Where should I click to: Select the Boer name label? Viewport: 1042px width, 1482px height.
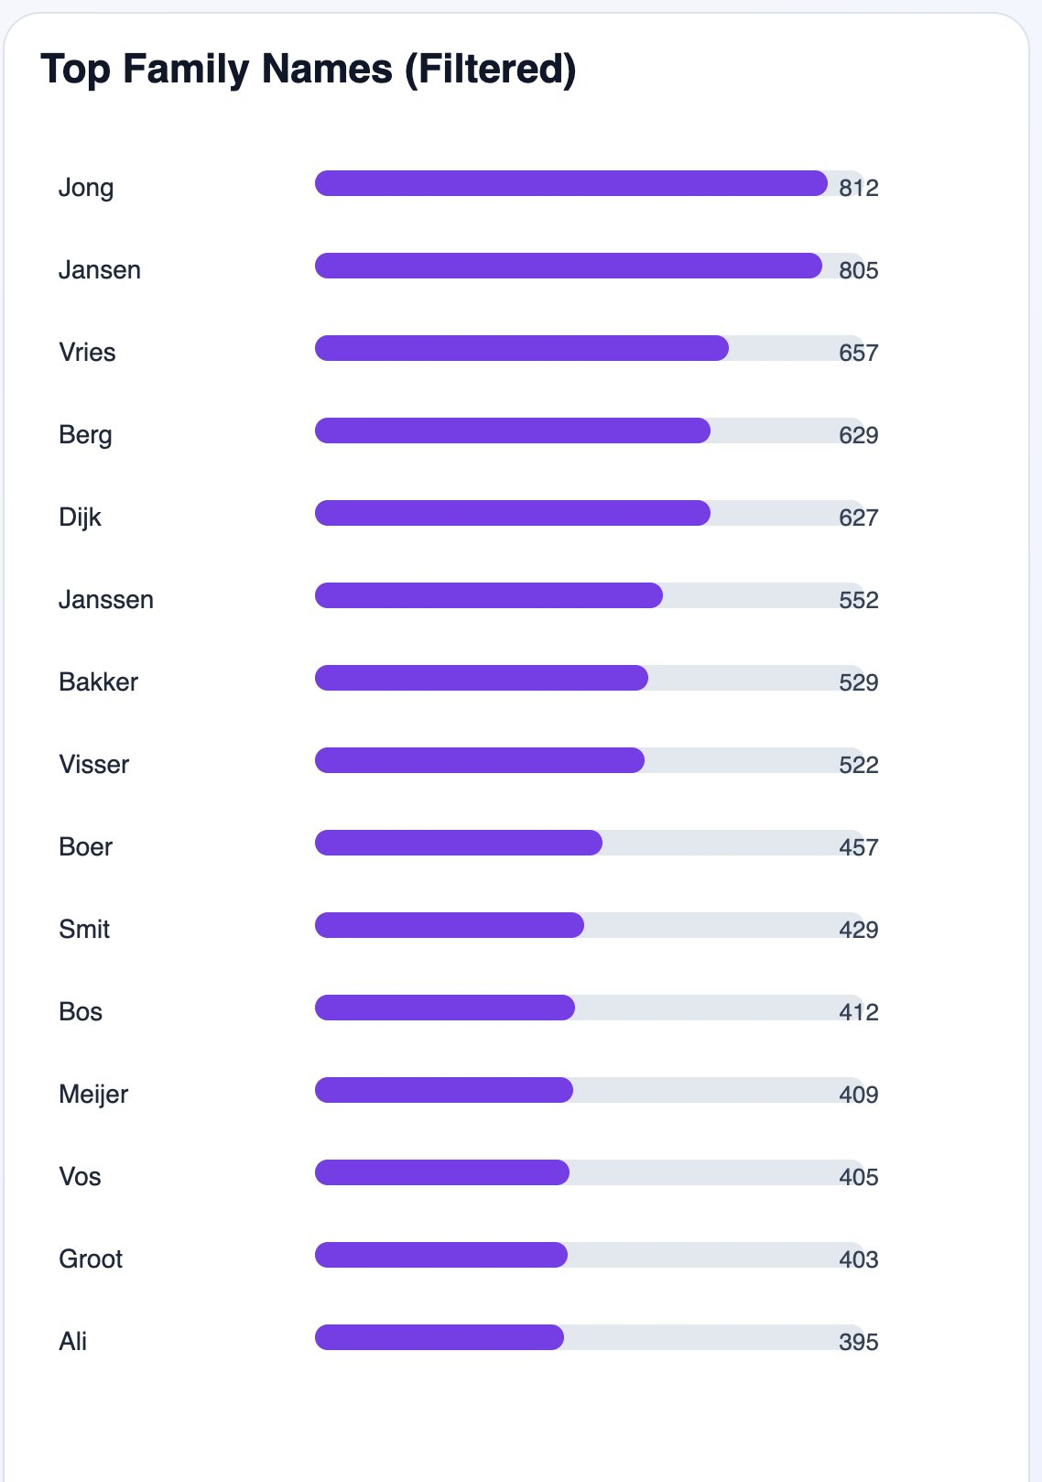tap(85, 847)
